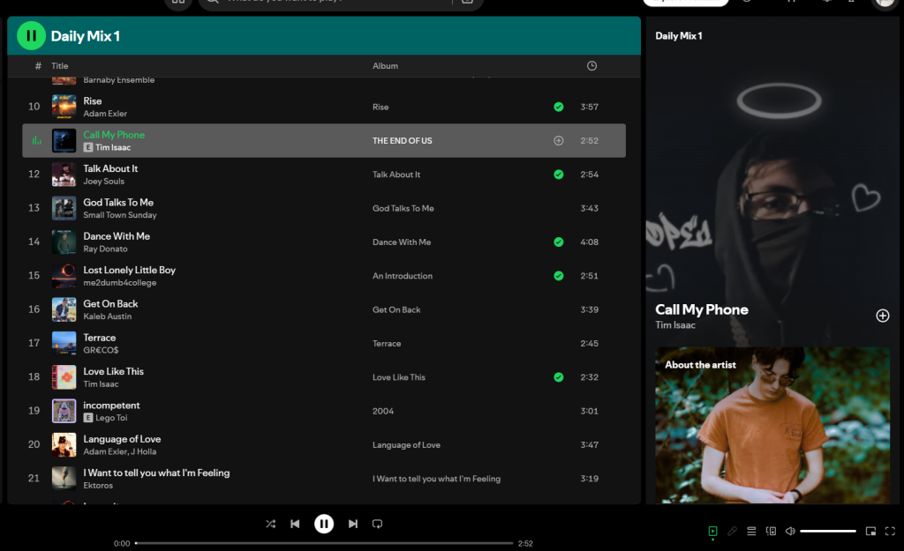Open artist Joey Souls
This screenshot has height=551, width=904.
pyautogui.click(x=104, y=182)
